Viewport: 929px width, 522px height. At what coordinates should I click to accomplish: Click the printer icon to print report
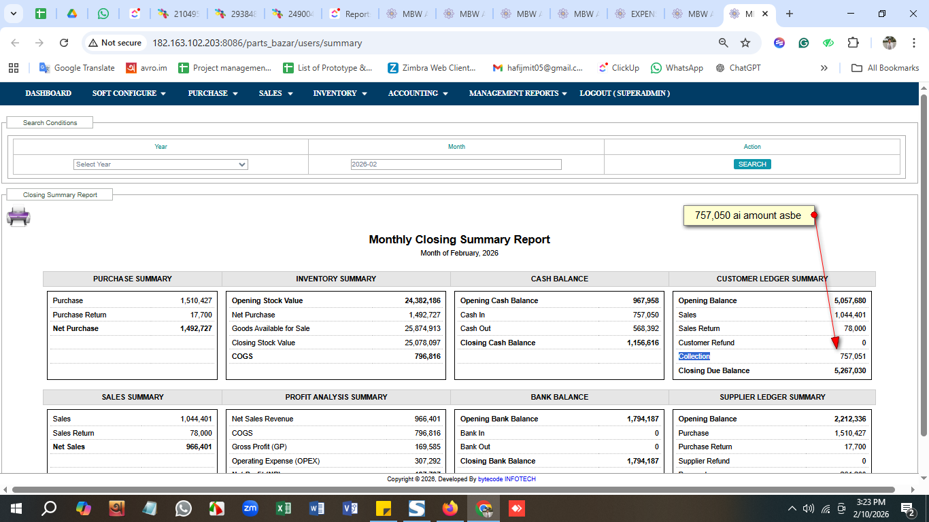(x=18, y=217)
